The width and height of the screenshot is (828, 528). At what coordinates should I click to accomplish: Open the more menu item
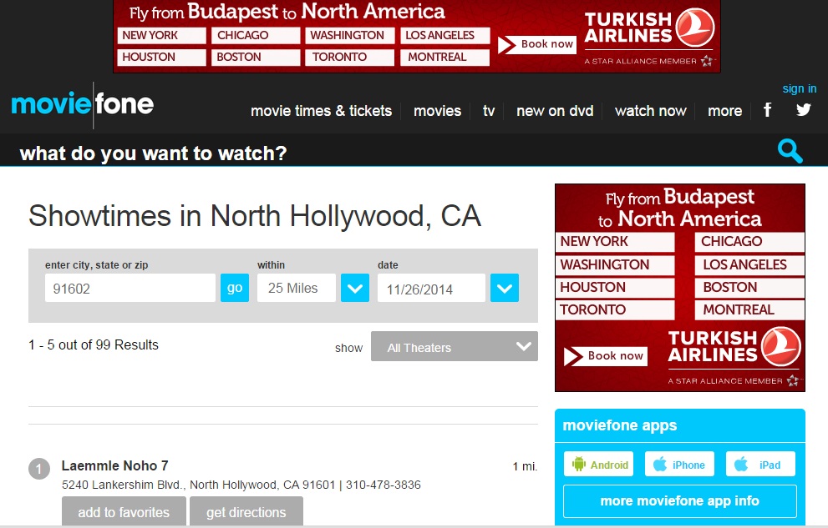724,111
